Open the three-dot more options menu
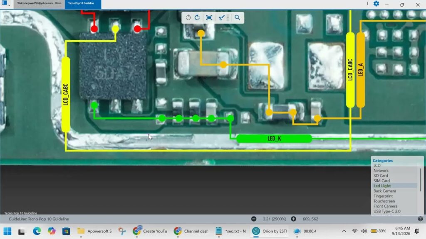 coord(368,3)
